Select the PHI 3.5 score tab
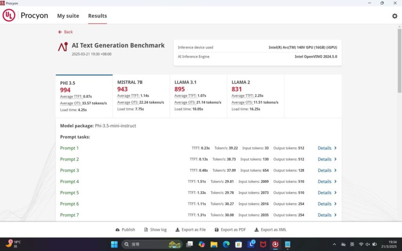Viewport: 402px width, 251px height. (84, 96)
